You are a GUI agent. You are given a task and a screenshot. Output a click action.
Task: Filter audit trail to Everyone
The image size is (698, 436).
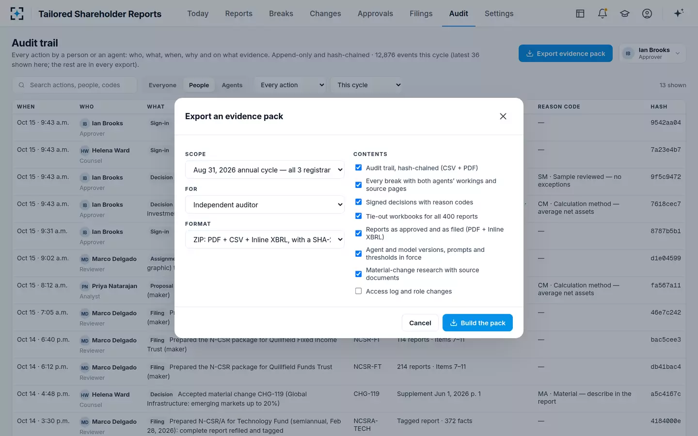pyautogui.click(x=162, y=85)
